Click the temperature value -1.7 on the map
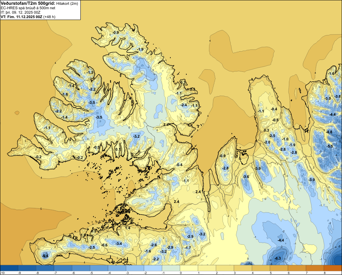This screenshot has height=275, width=342. coord(188,248)
